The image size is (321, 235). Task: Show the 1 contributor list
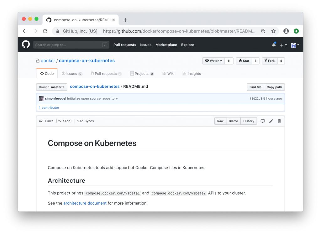[x=49, y=108]
